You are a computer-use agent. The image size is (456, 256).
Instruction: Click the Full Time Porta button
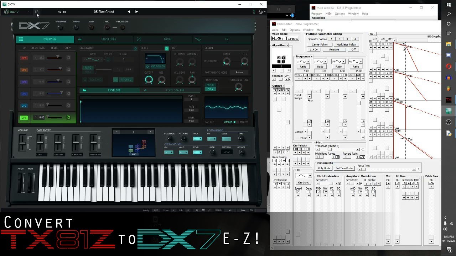coord(344,168)
